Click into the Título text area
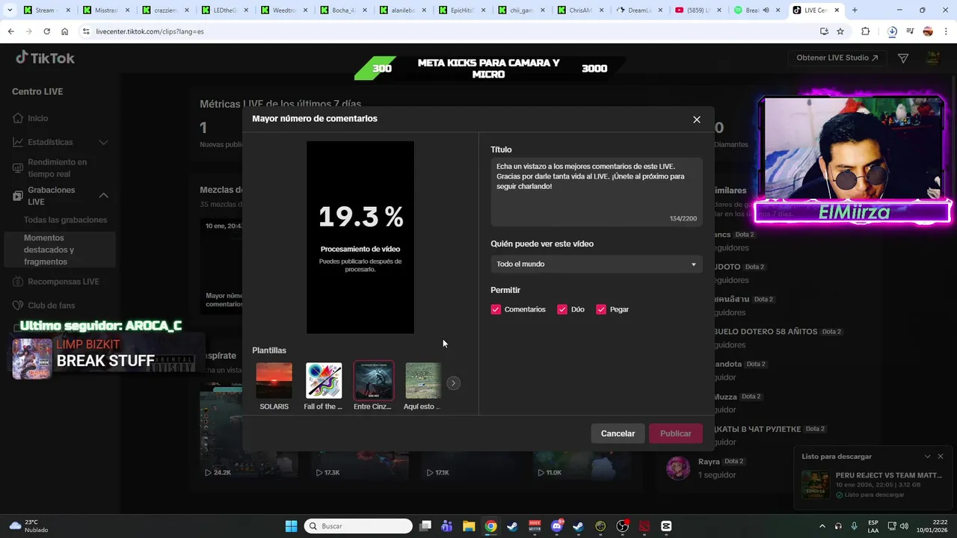Viewport: 957px width, 538px height. 596,191
